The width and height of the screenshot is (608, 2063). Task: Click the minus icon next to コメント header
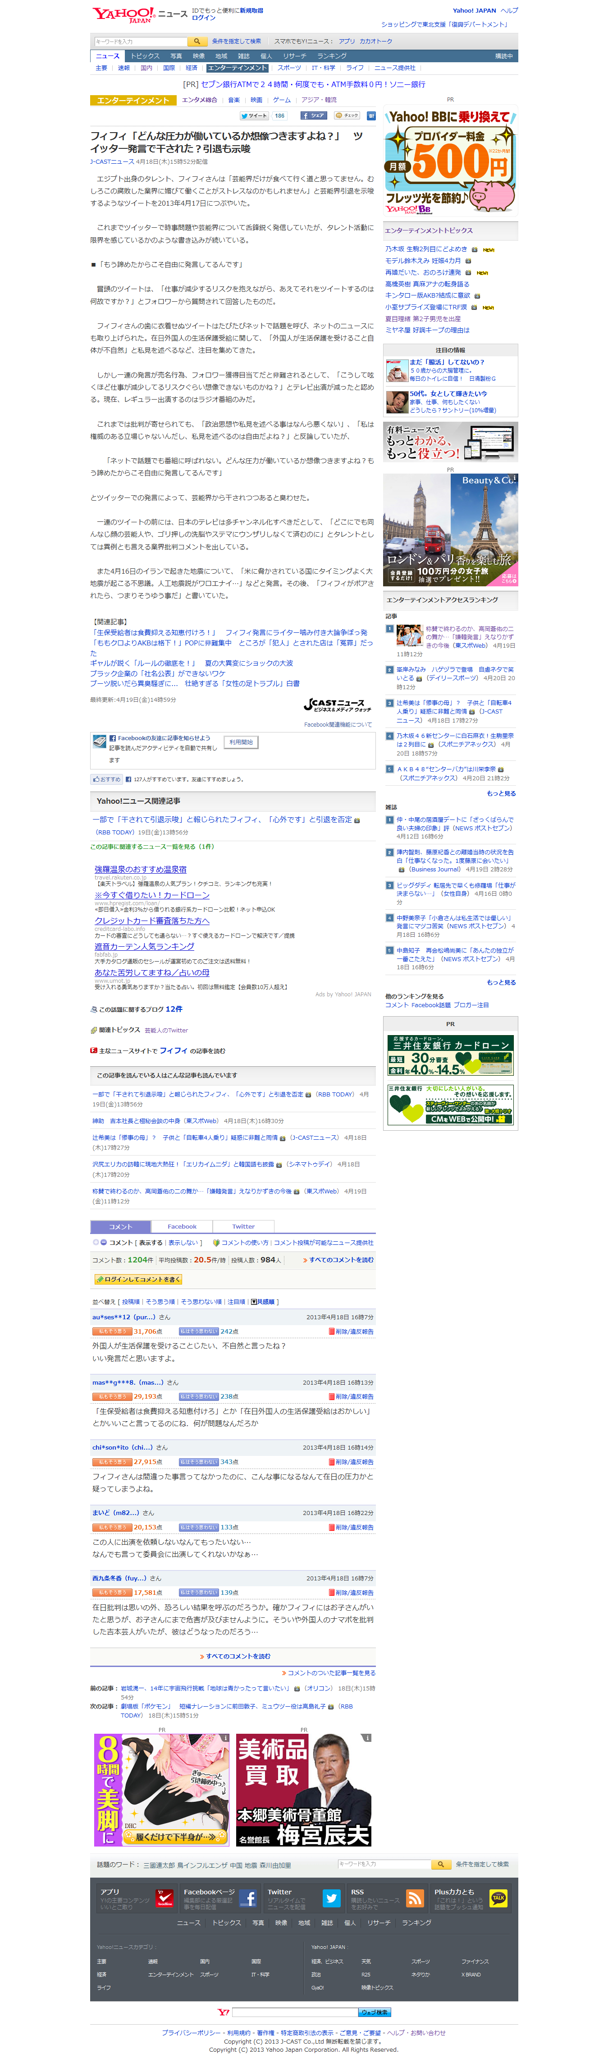tap(103, 1243)
